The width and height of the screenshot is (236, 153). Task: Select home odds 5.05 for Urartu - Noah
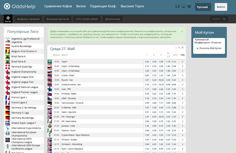[x=147, y=75]
